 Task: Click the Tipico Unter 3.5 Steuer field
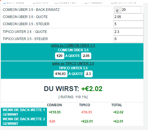129,39
